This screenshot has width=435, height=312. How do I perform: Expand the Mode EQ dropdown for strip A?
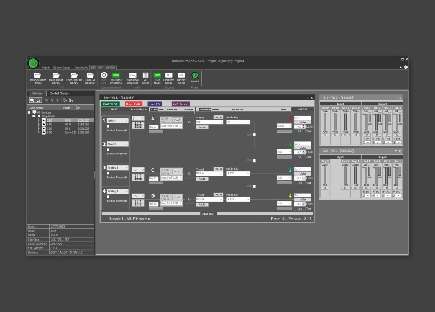coord(238,122)
